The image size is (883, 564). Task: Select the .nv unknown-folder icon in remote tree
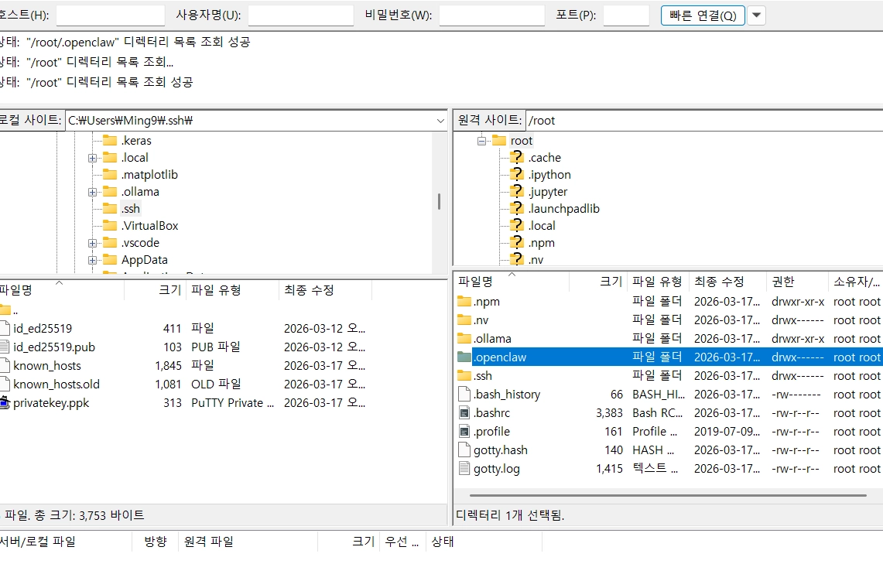point(516,259)
